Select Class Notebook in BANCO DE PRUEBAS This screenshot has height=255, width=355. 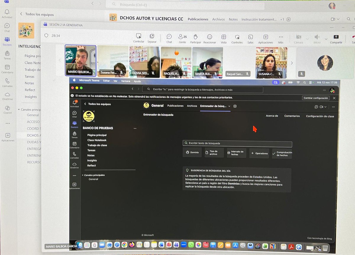click(97, 140)
